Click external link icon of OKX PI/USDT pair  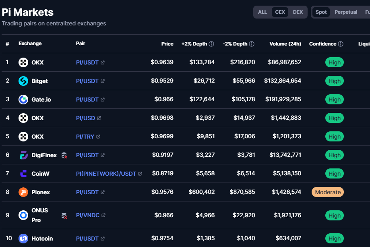[x=103, y=62]
